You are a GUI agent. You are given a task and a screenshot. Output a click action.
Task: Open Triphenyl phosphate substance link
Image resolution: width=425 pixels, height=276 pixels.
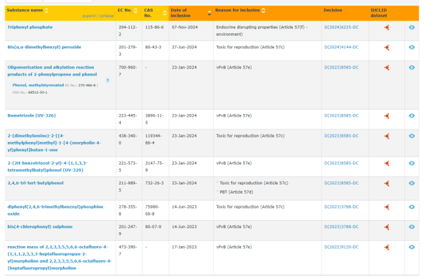pos(30,27)
